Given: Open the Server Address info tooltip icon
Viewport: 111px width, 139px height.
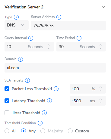Looking at the screenshot, I should pyautogui.click(x=59, y=17).
